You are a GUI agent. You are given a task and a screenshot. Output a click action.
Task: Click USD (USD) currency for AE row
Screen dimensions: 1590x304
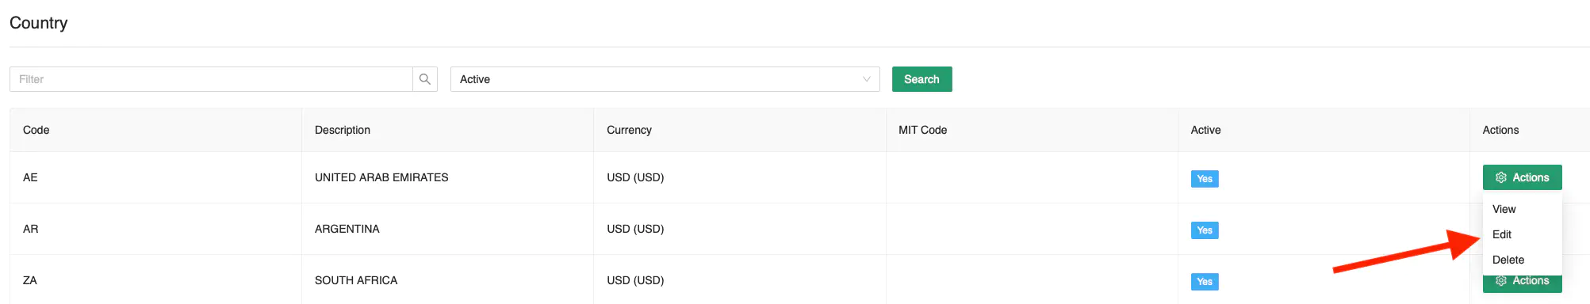[635, 177]
